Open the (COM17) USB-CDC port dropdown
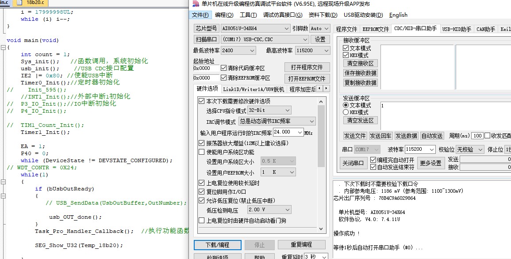This screenshot has width=511, height=259. pos(265,39)
